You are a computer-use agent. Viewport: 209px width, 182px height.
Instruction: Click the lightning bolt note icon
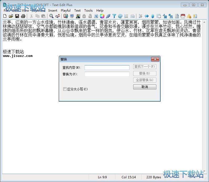tap(195, 16)
